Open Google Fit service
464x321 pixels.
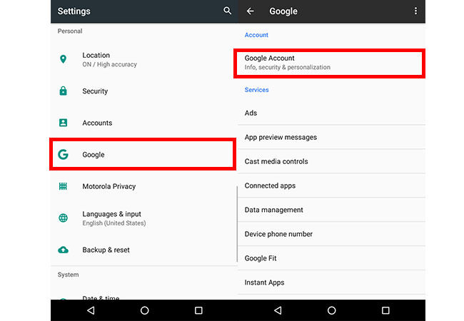(x=331, y=258)
